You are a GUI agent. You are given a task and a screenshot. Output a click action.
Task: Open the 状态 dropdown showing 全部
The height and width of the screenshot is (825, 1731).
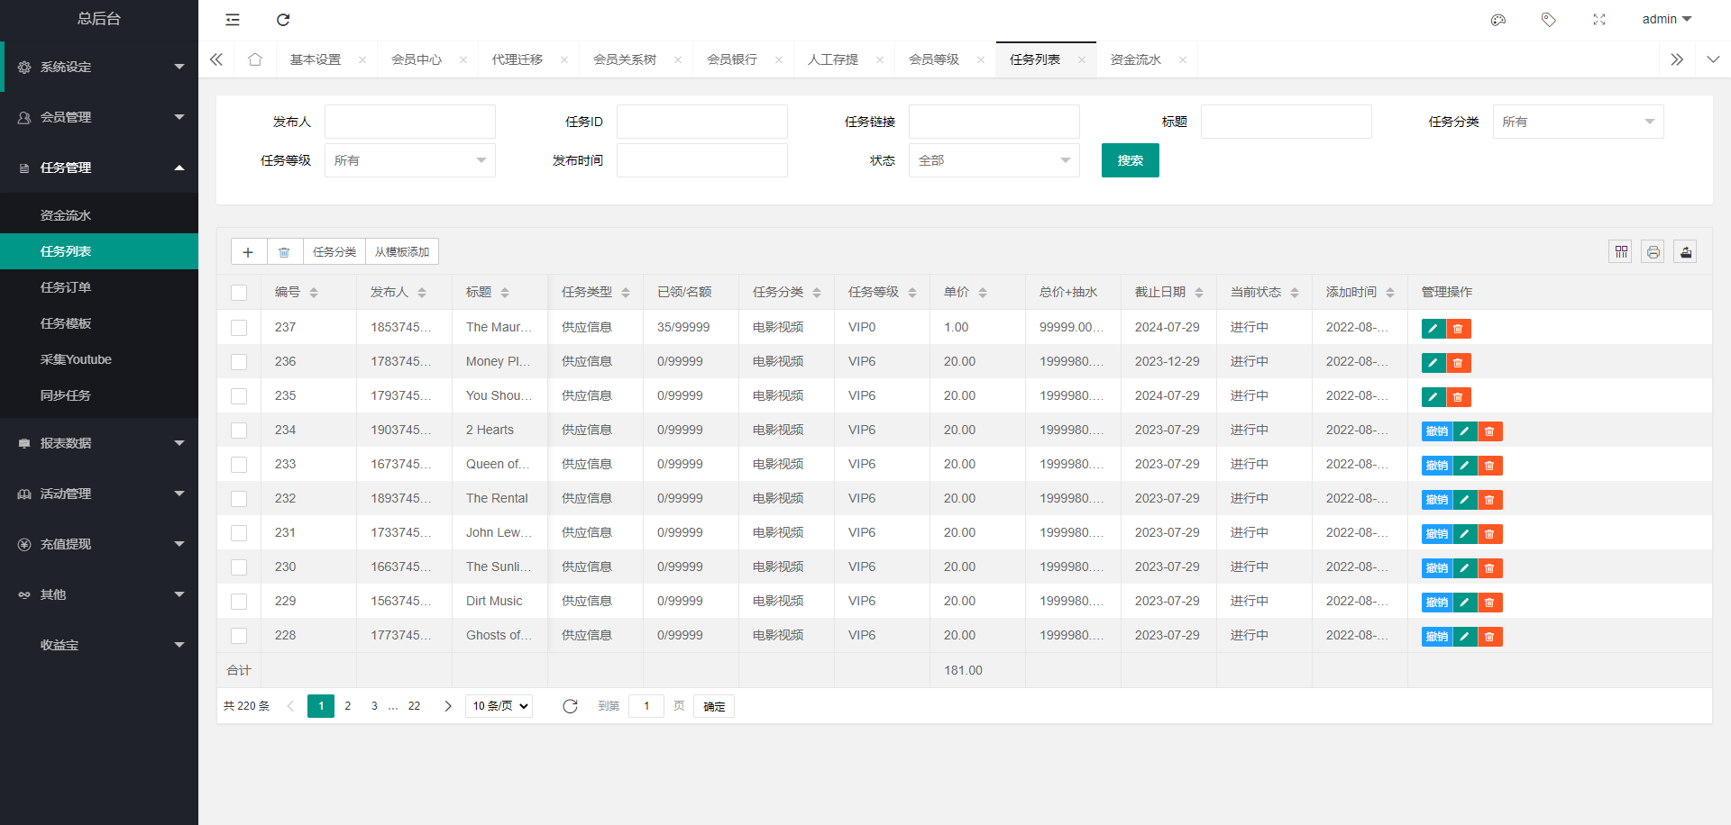click(x=994, y=160)
